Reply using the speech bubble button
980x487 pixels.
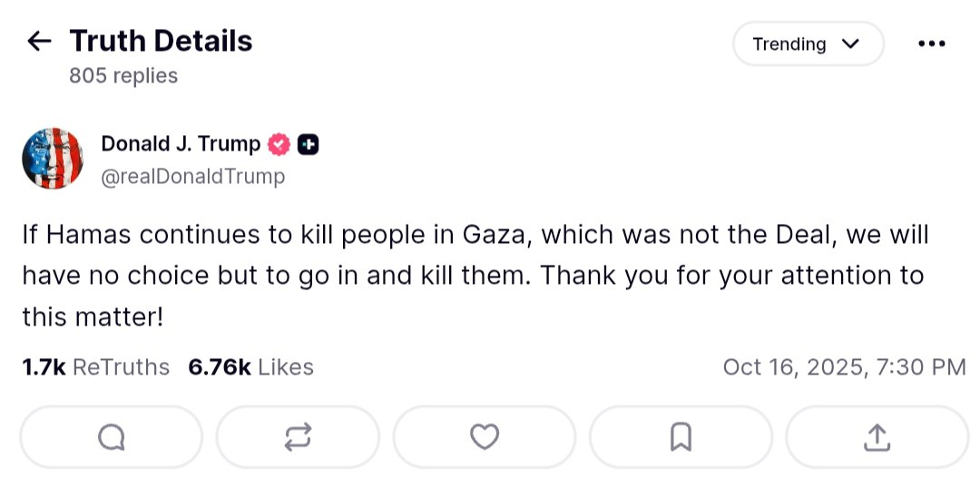coord(111,437)
